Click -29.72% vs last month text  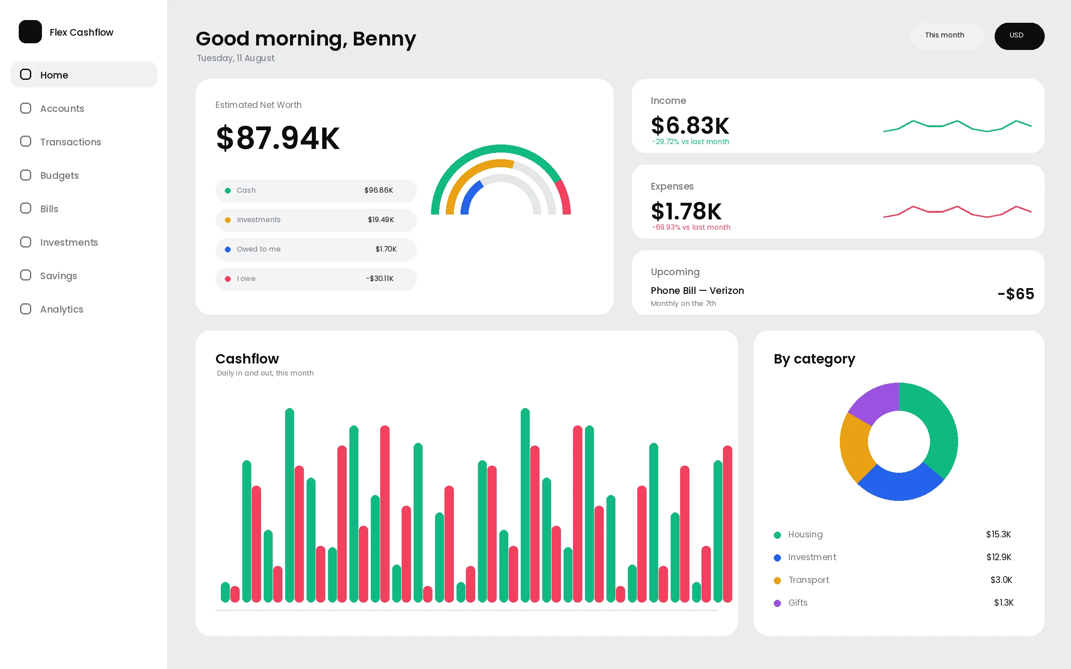tap(690, 142)
